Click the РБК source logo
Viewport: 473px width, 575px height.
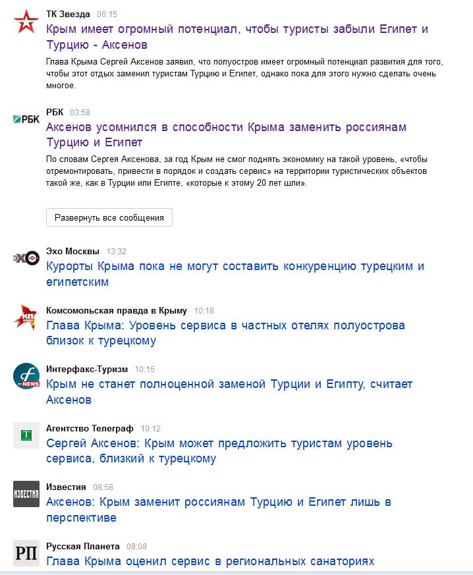(x=26, y=119)
